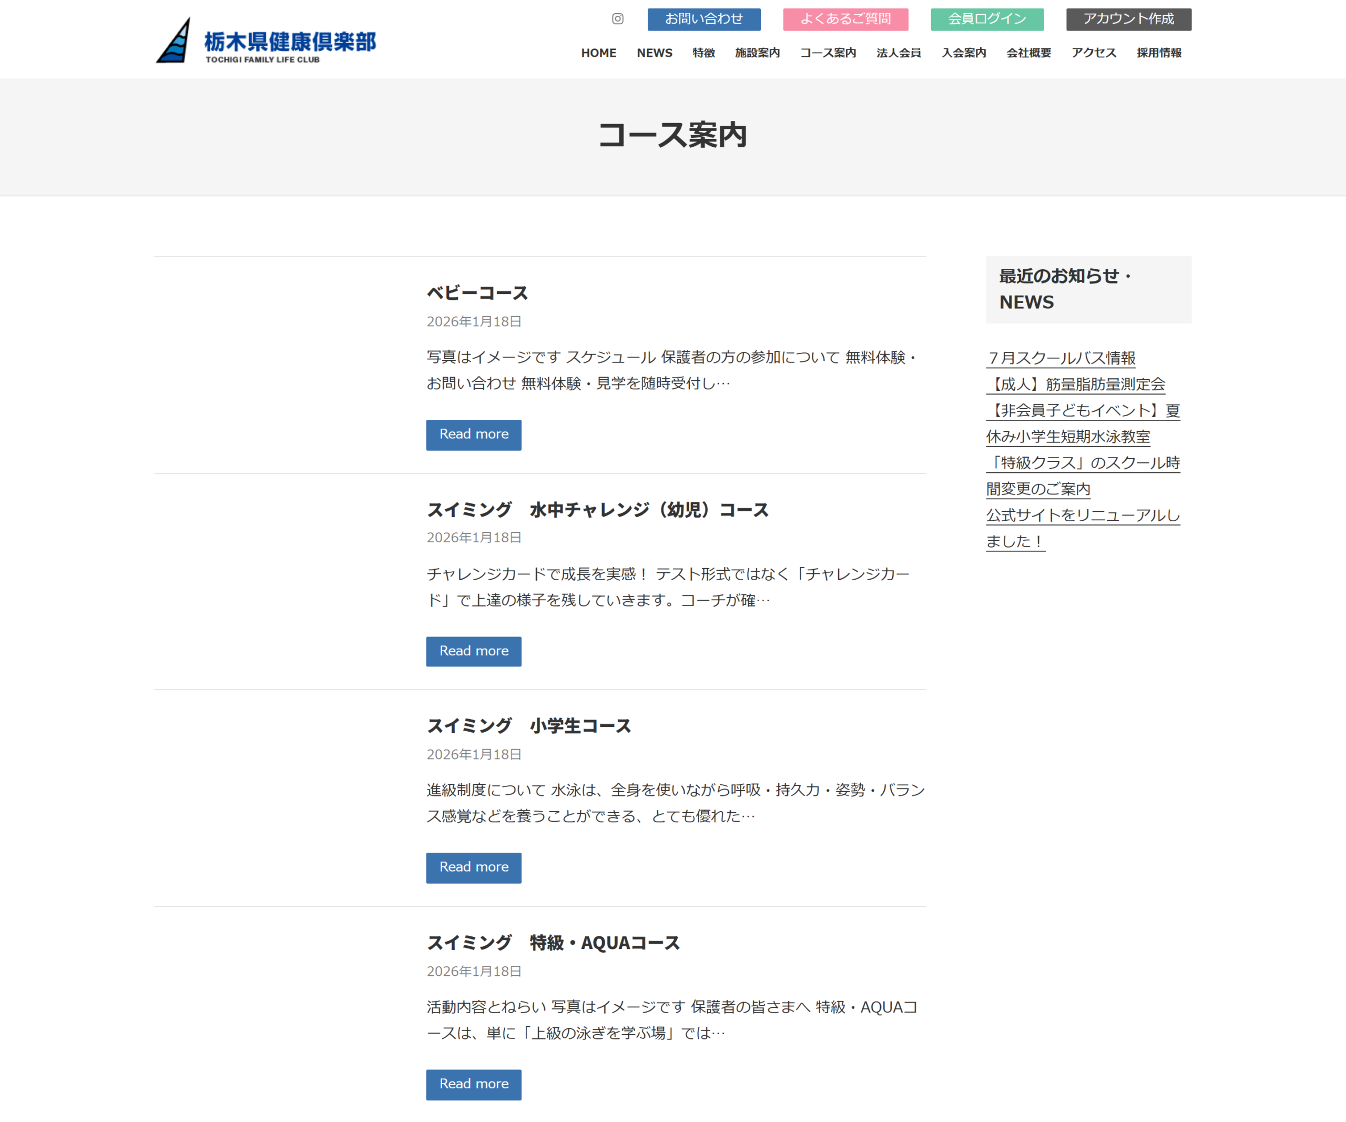This screenshot has height=1122, width=1346.
Task: Click excerpt starting 進級制度について
Action: click(x=676, y=803)
